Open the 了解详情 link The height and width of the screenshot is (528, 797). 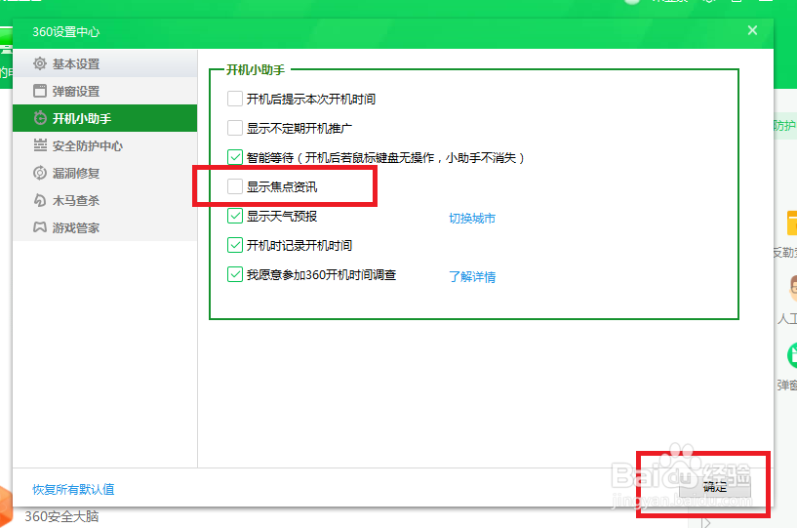point(472,277)
